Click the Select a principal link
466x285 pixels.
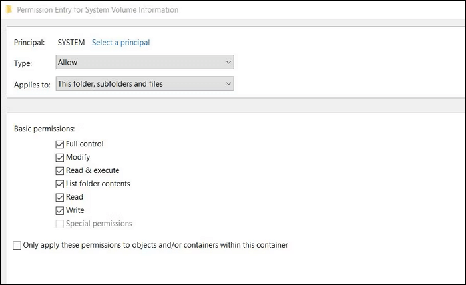(120, 43)
